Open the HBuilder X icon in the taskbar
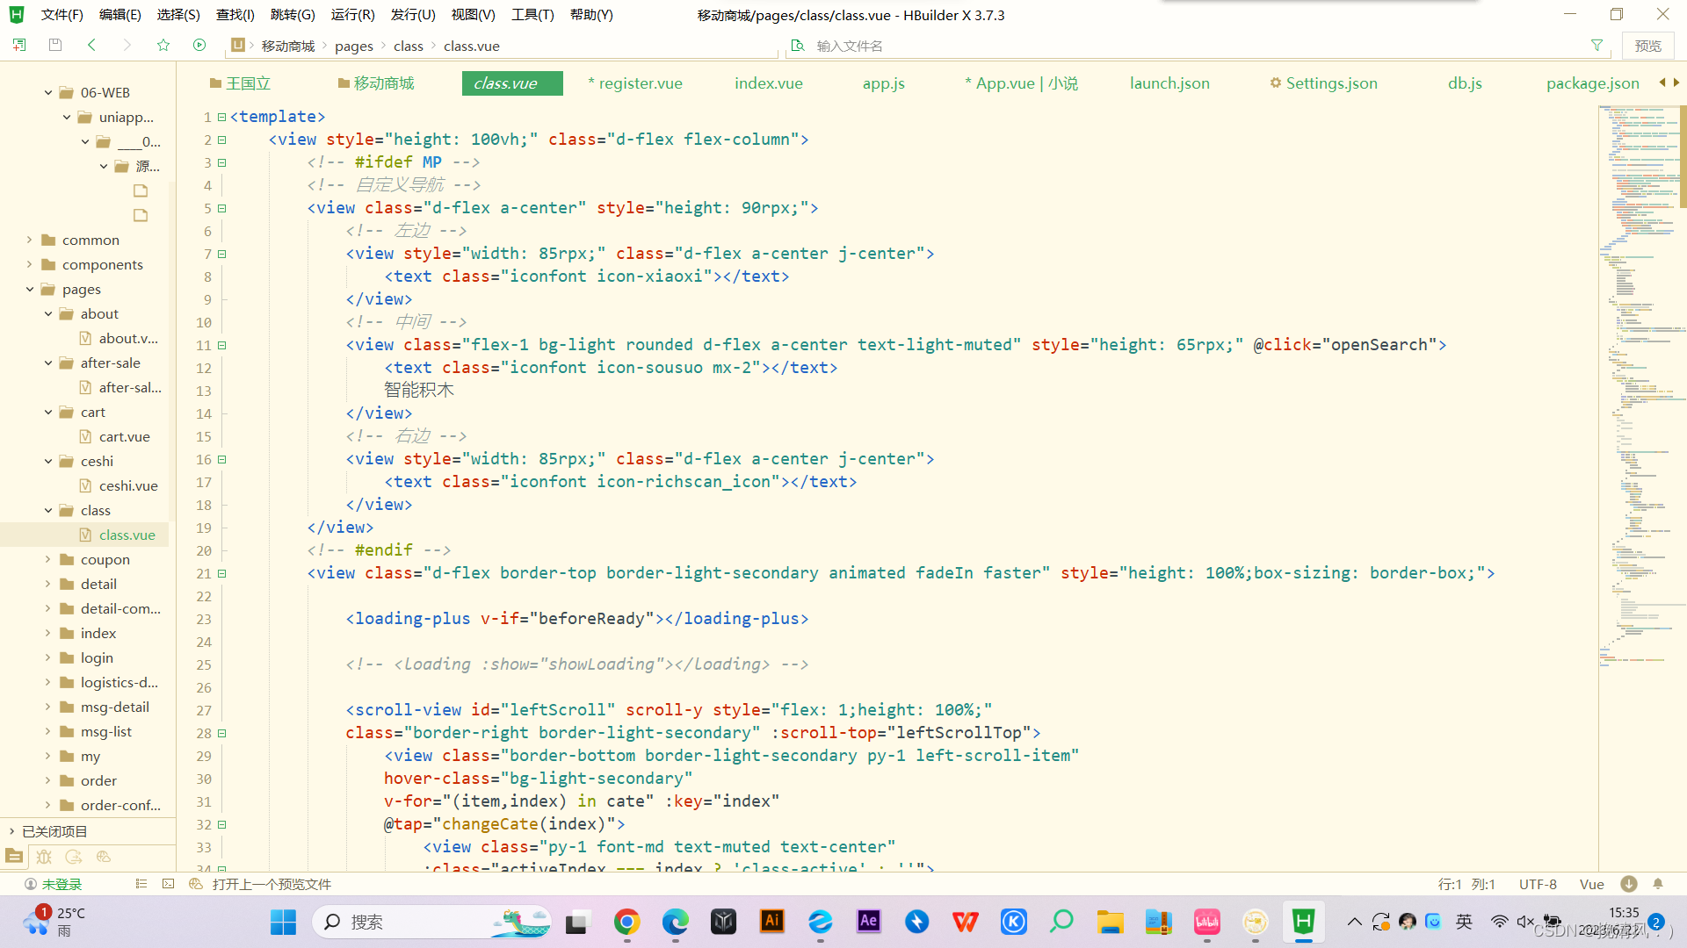Screen dimensions: 1687x948 click(1303, 922)
